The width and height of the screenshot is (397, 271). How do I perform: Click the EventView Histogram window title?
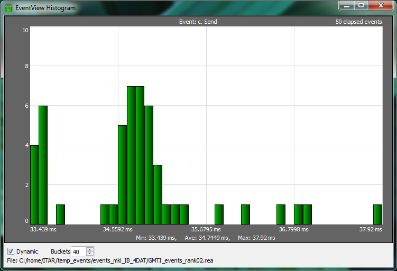point(45,8)
